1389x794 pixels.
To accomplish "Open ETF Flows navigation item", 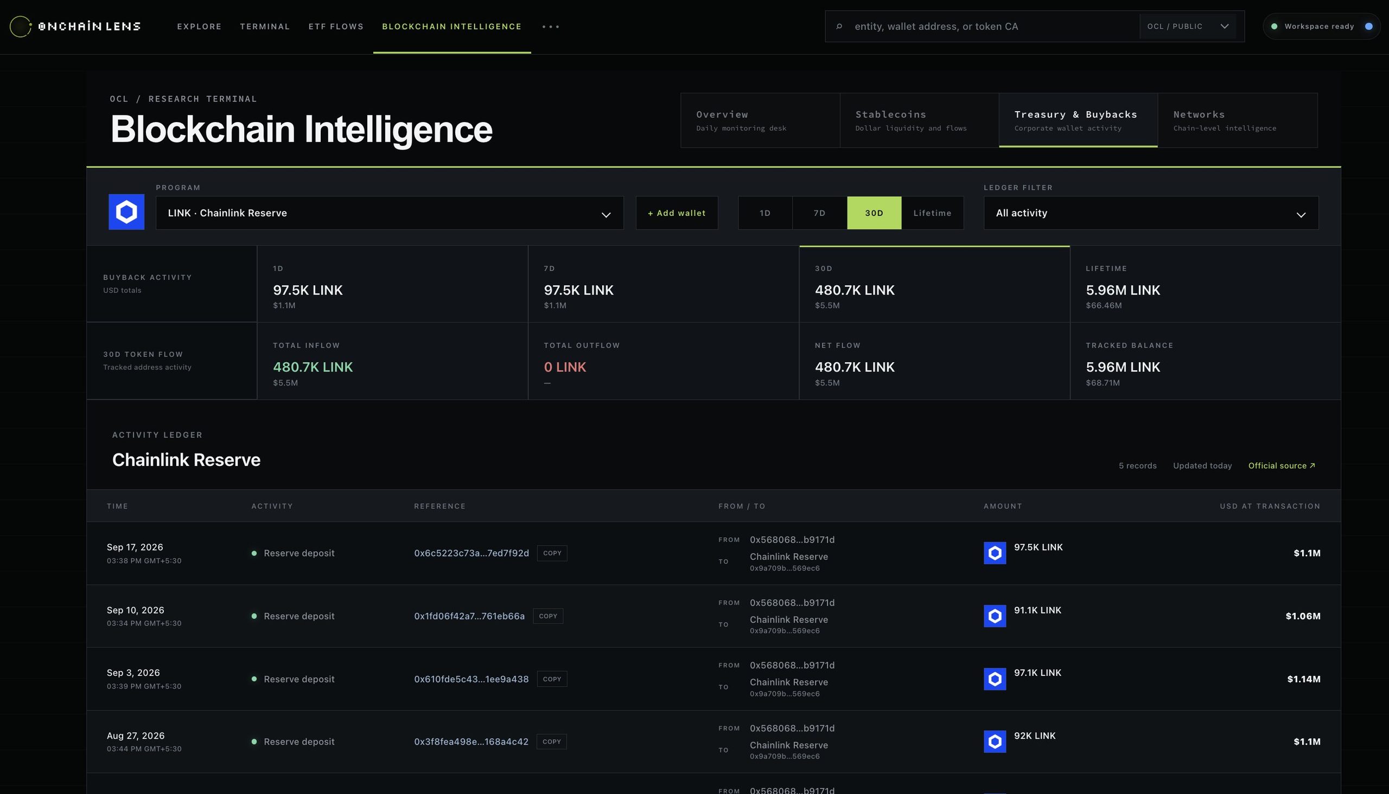I will click(x=336, y=26).
